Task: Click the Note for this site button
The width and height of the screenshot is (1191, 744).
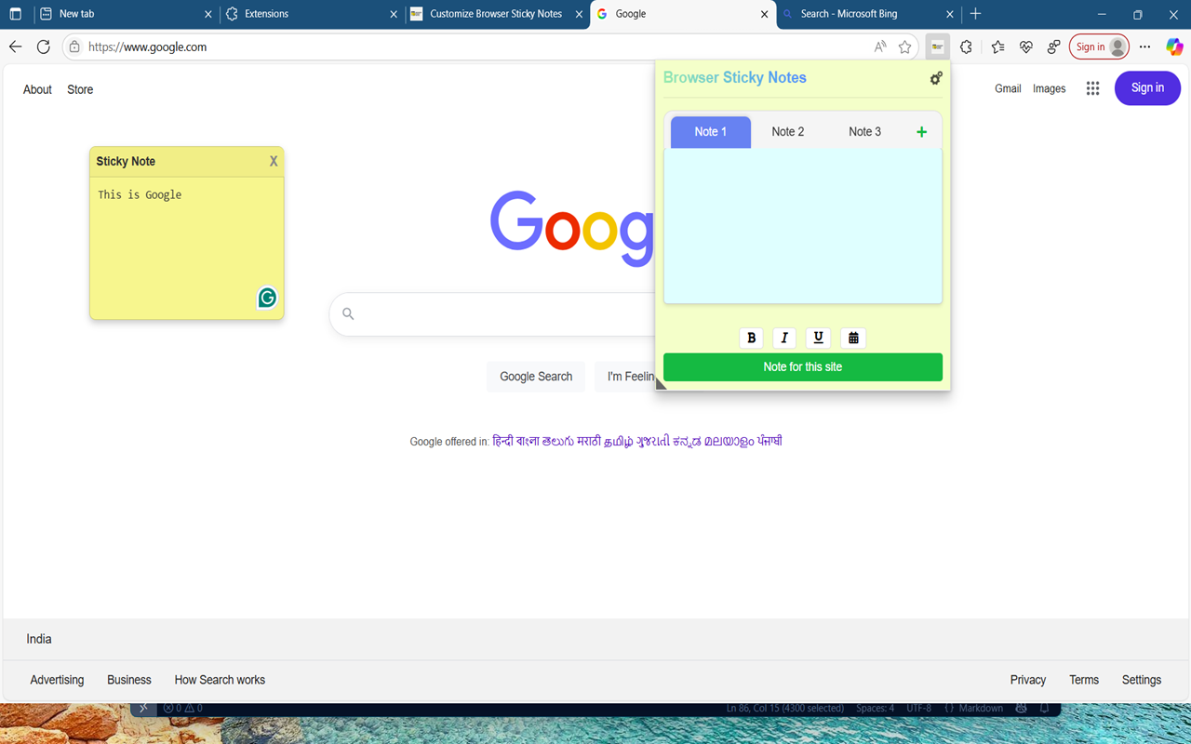Action: coord(803,367)
